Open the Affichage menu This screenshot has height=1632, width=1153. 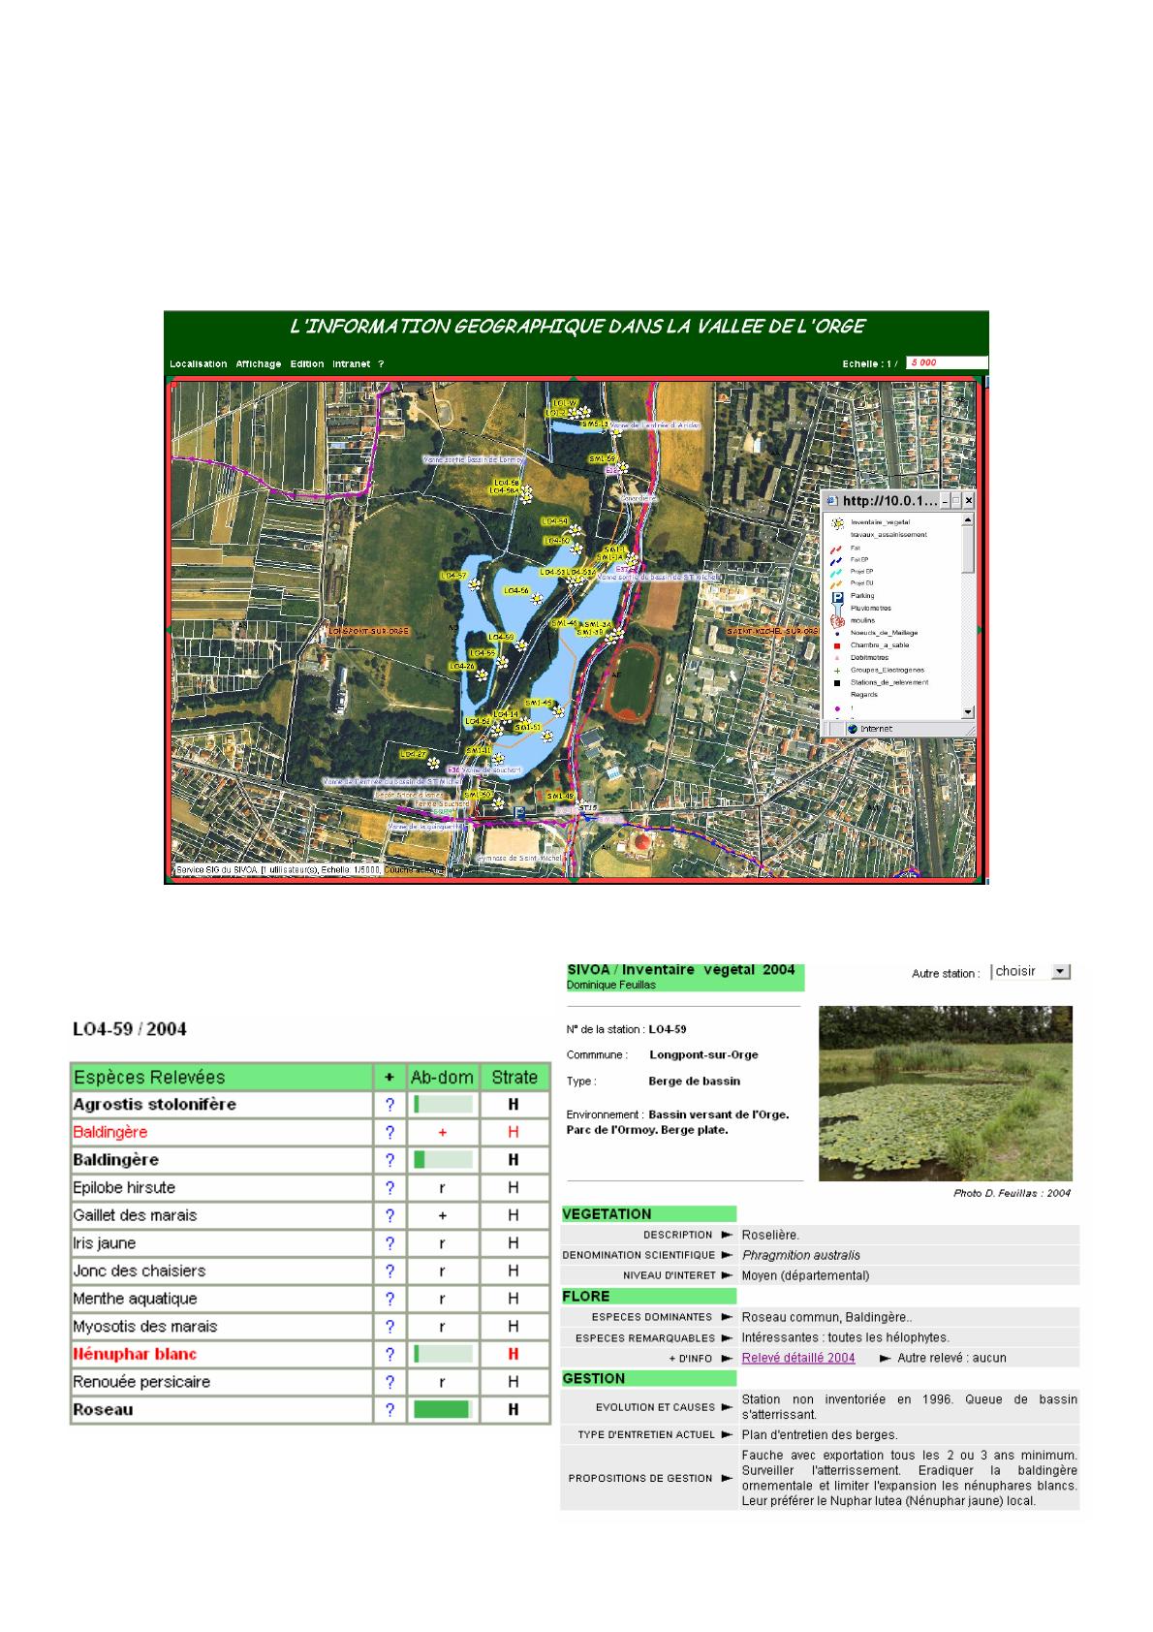tap(258, 364)
